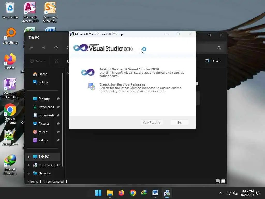Screen dimensions: 265x199
Task: Open Gallery in File Explorer sidebar
Action: click(41, 82)
